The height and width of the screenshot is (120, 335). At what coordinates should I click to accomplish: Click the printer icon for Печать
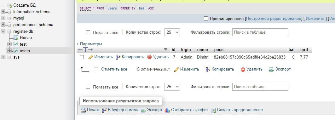[83, 110]
